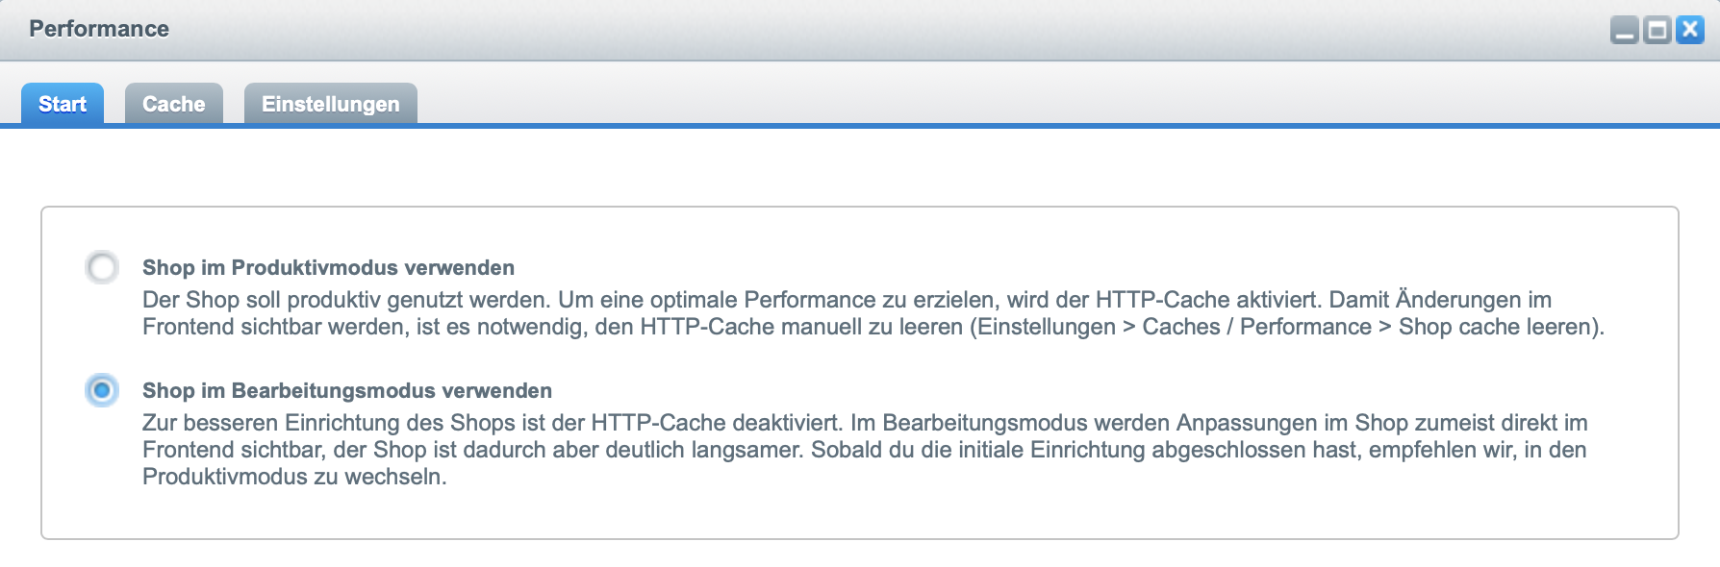
Task: Click the empty title bar area
Action: point(866,29)
